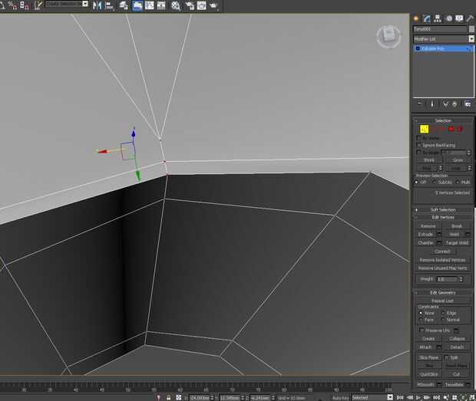Click Remove Unused Map Verts button
The image size is (476, 401).
click(x=443, y=268)
